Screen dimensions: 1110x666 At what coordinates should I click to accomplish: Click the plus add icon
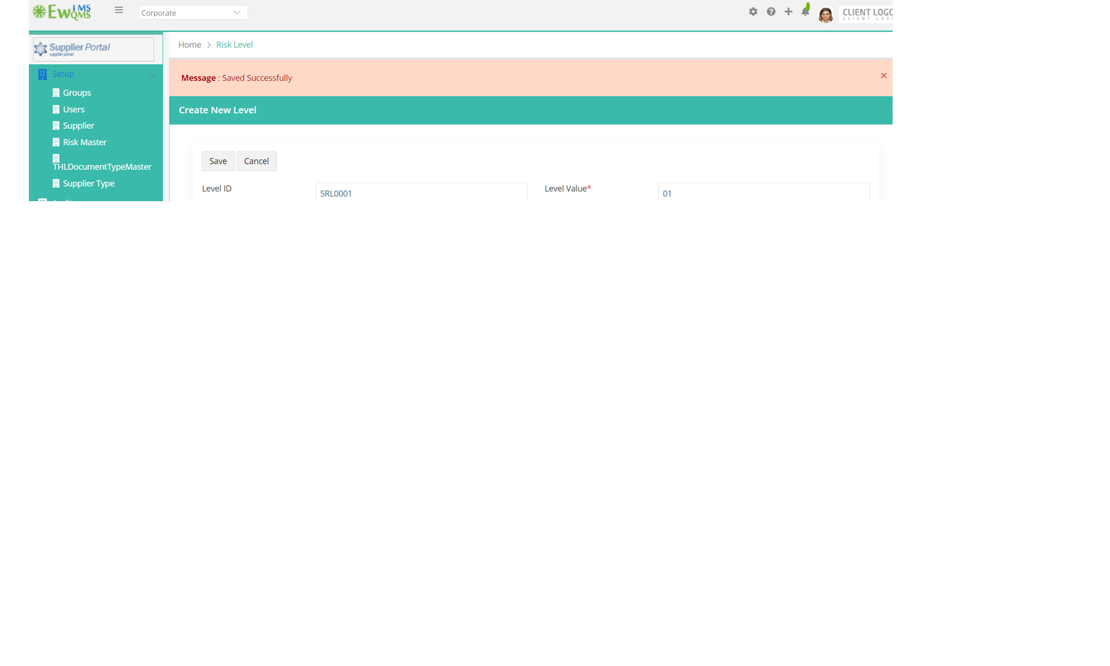coord(788,12)
